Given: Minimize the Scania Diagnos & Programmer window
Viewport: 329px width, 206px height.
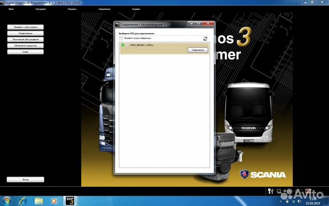Looking at the screenshot, I should (306, 2).
